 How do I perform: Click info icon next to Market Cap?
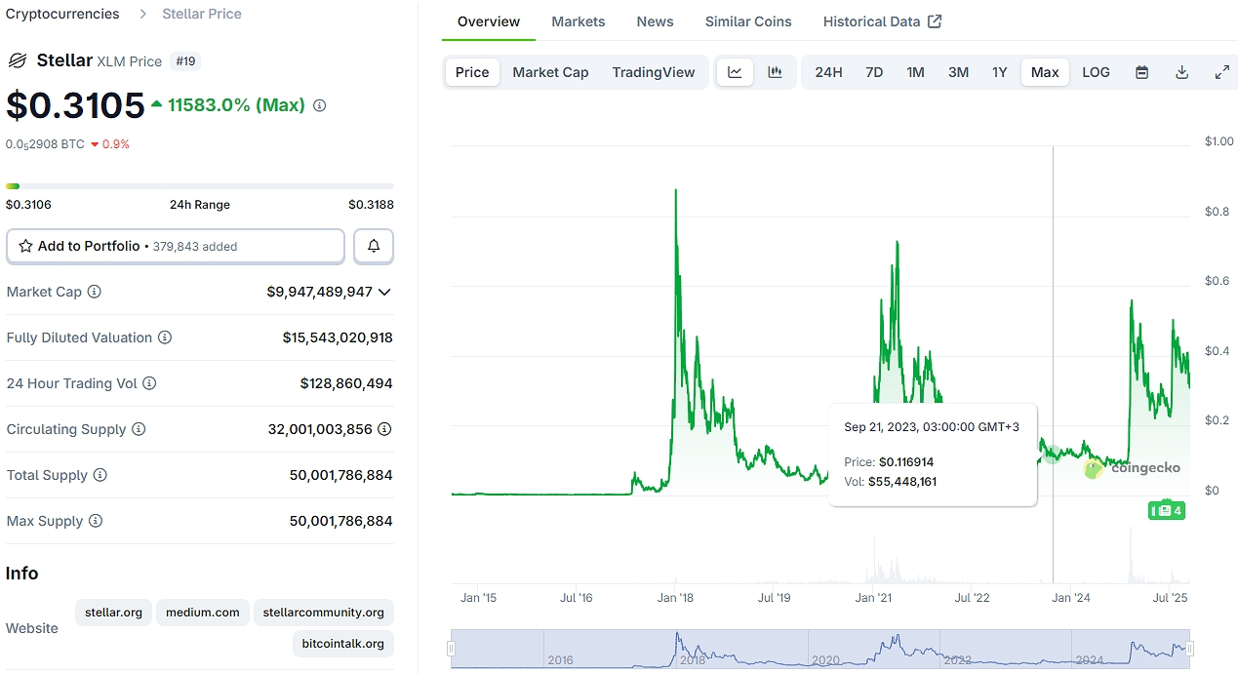click(95, 292)
